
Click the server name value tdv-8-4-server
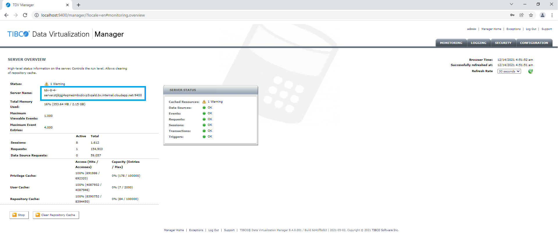coord(93,93)
